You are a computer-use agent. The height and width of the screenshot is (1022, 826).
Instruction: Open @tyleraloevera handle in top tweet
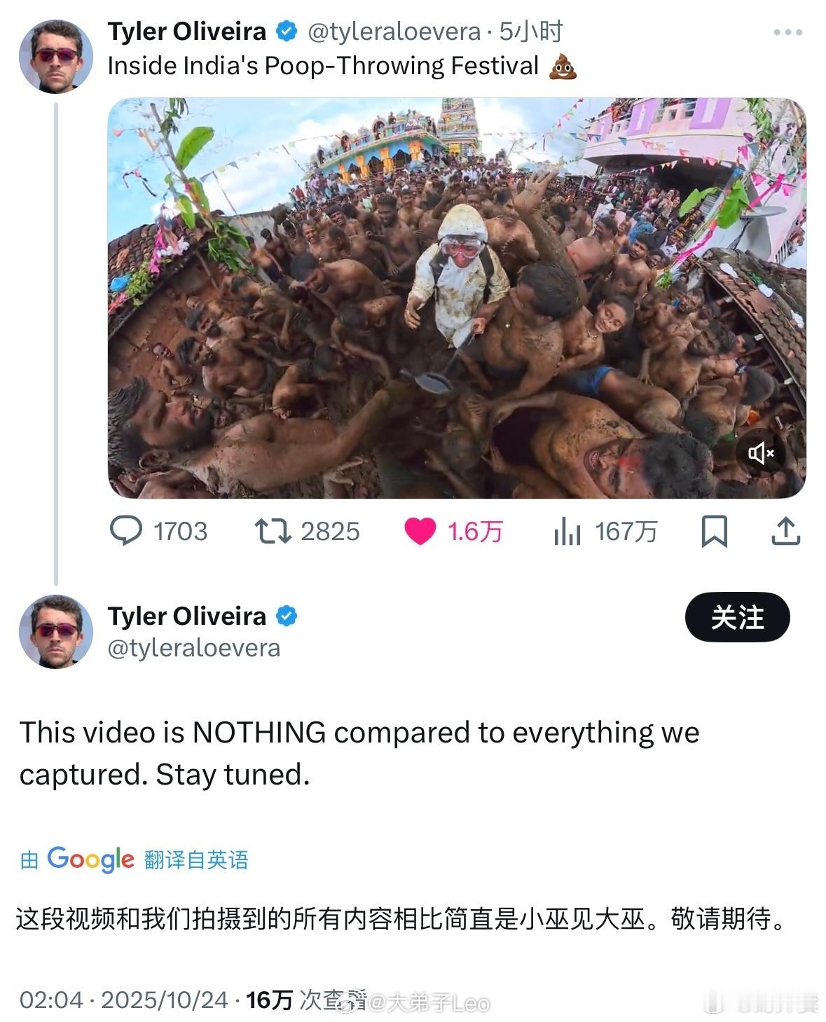click(x=394, y=32)
